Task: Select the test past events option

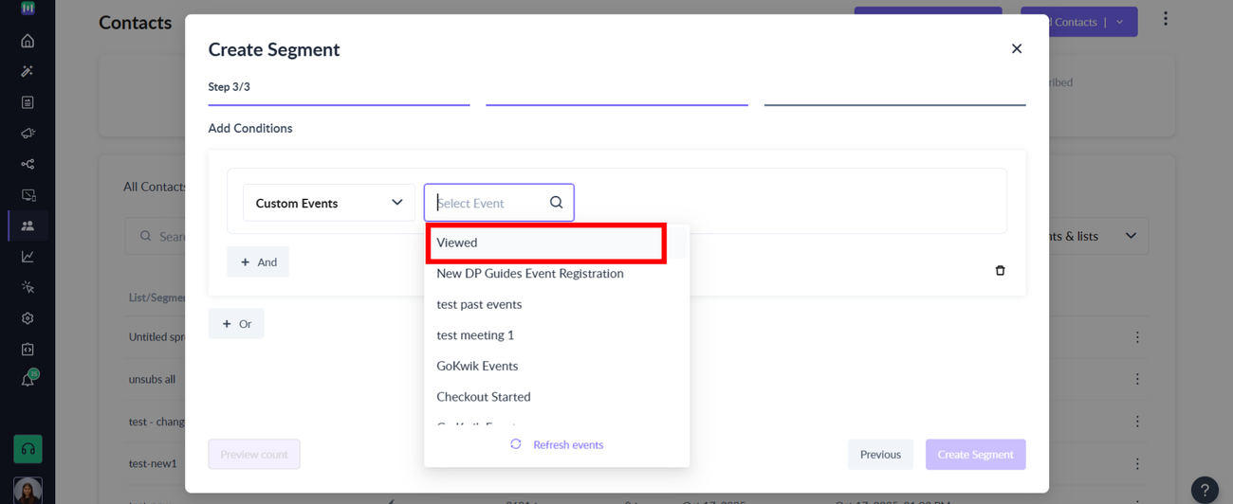Action: [479, 304]
